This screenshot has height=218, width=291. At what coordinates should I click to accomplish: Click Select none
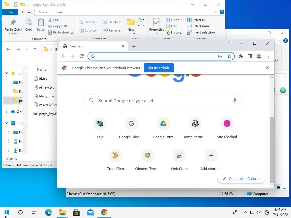(198, 26)
